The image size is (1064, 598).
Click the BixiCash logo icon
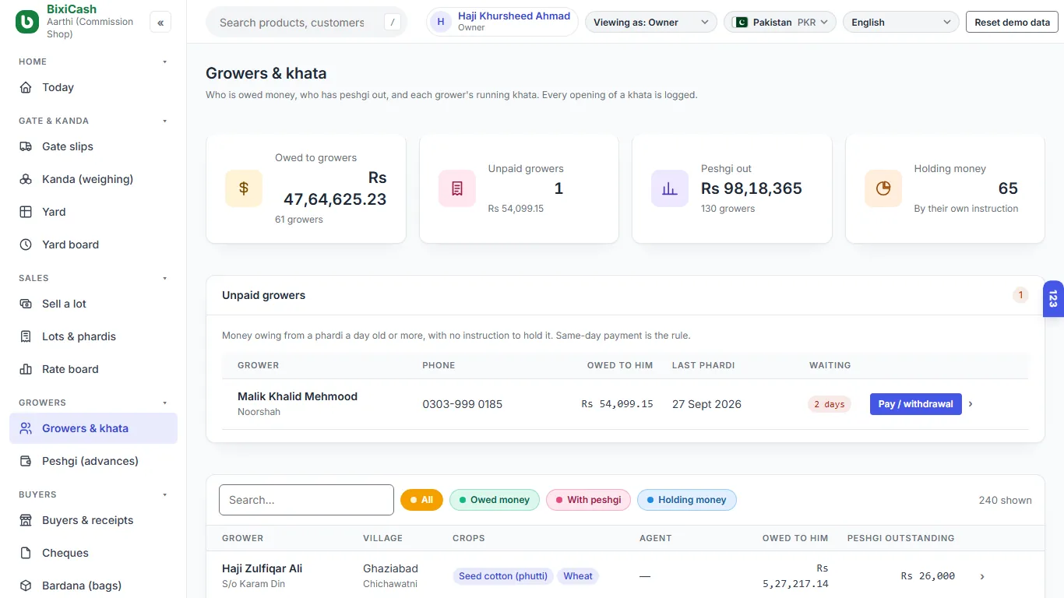tap(27, 22)
